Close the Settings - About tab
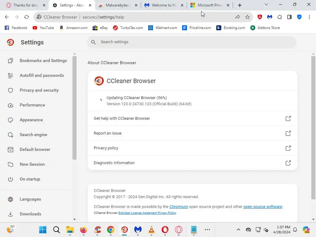 tap(90, 6)
